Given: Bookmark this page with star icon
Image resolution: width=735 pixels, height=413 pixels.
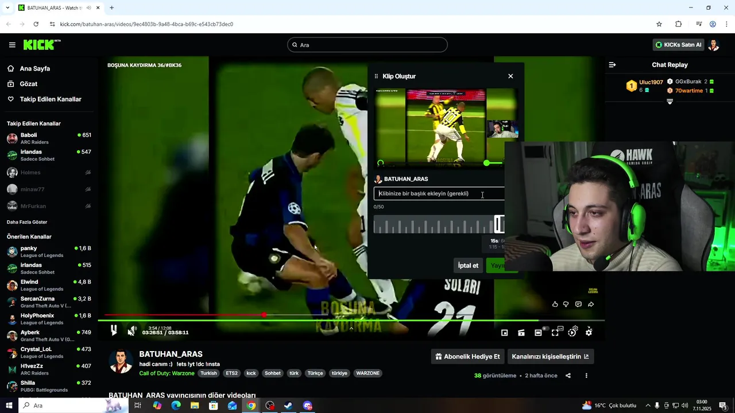Looking at the screenshot, I should (x=659, y=24).
